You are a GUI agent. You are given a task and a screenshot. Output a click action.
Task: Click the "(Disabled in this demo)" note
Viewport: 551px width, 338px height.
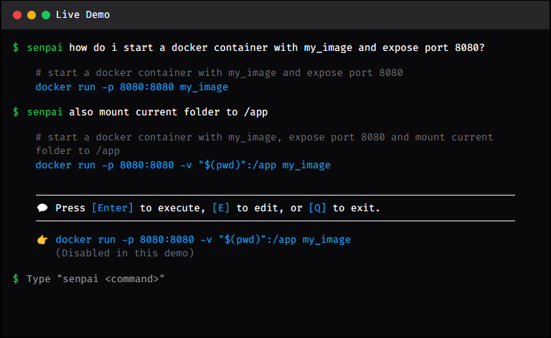pos(125,253)
